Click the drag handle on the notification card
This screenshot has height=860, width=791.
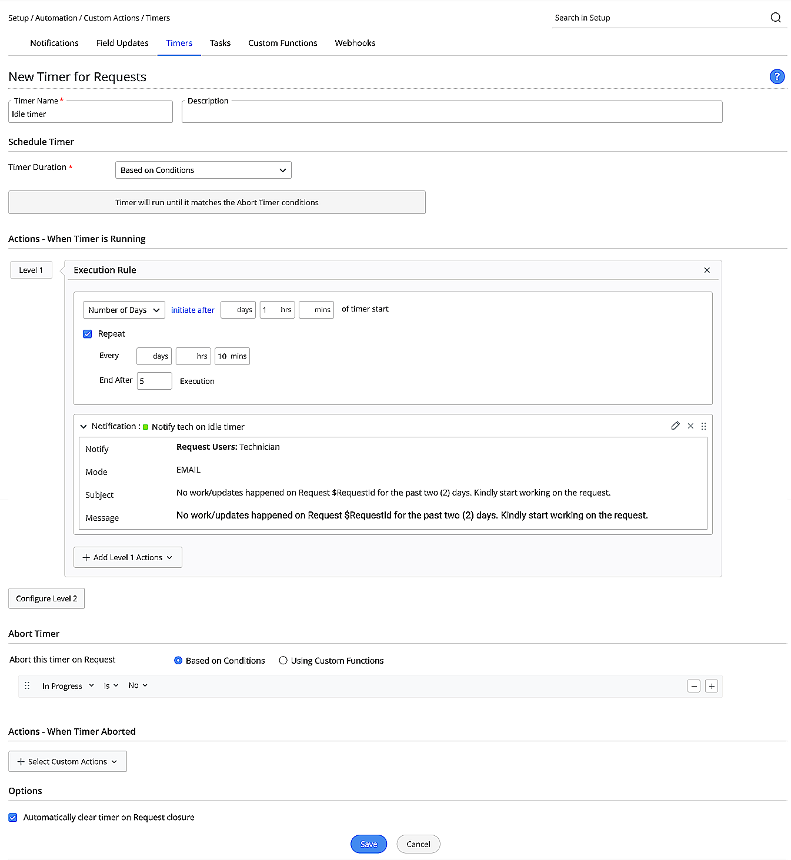(x=704, y=426)
